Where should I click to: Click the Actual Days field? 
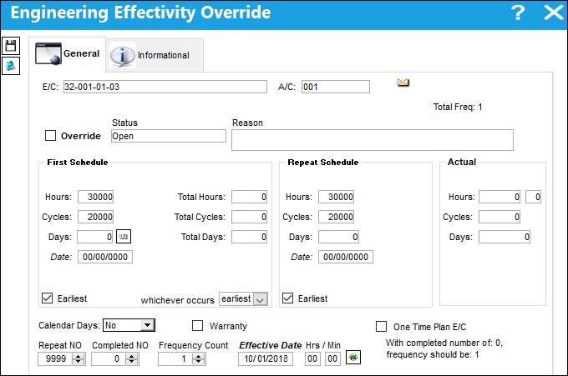click(x=505, y=237)
